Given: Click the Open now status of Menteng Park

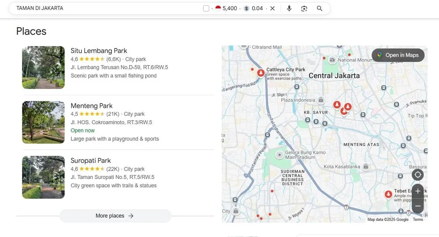Looking at the screenshot, I should point(83,130).
